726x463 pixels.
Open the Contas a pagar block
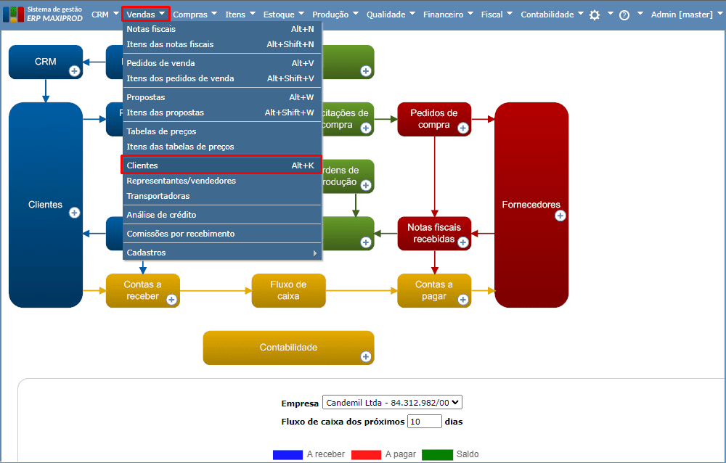434,290
